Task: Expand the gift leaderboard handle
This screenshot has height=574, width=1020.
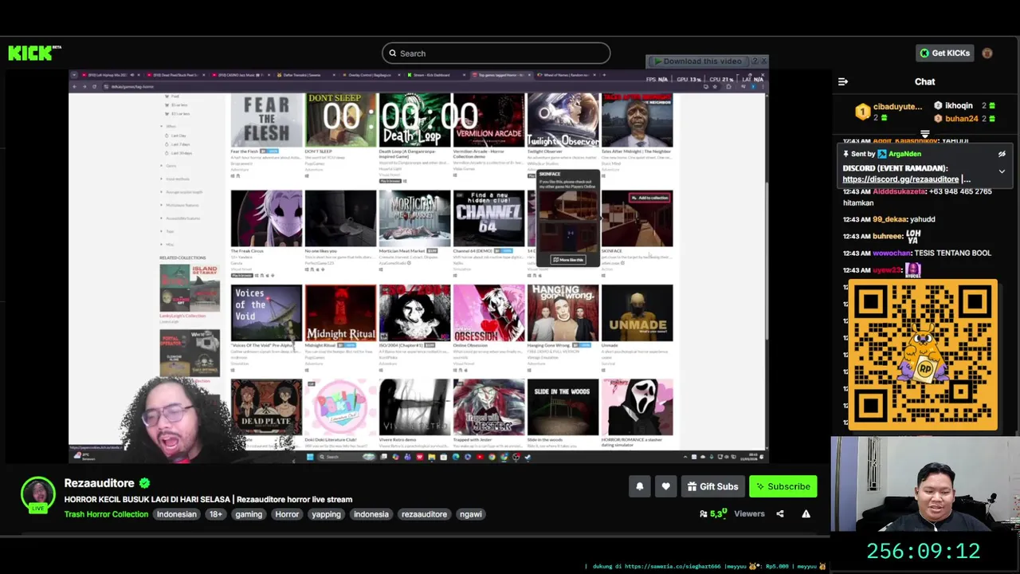Action: 924,135
